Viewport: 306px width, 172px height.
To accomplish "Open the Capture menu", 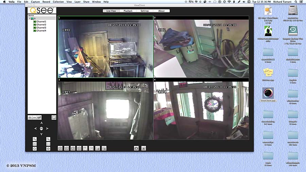I will 35,2.
